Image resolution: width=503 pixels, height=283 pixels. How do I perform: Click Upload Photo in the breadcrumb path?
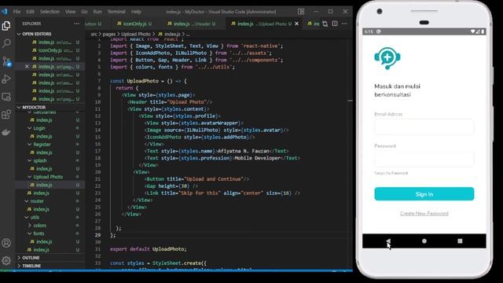pos(136,34)
